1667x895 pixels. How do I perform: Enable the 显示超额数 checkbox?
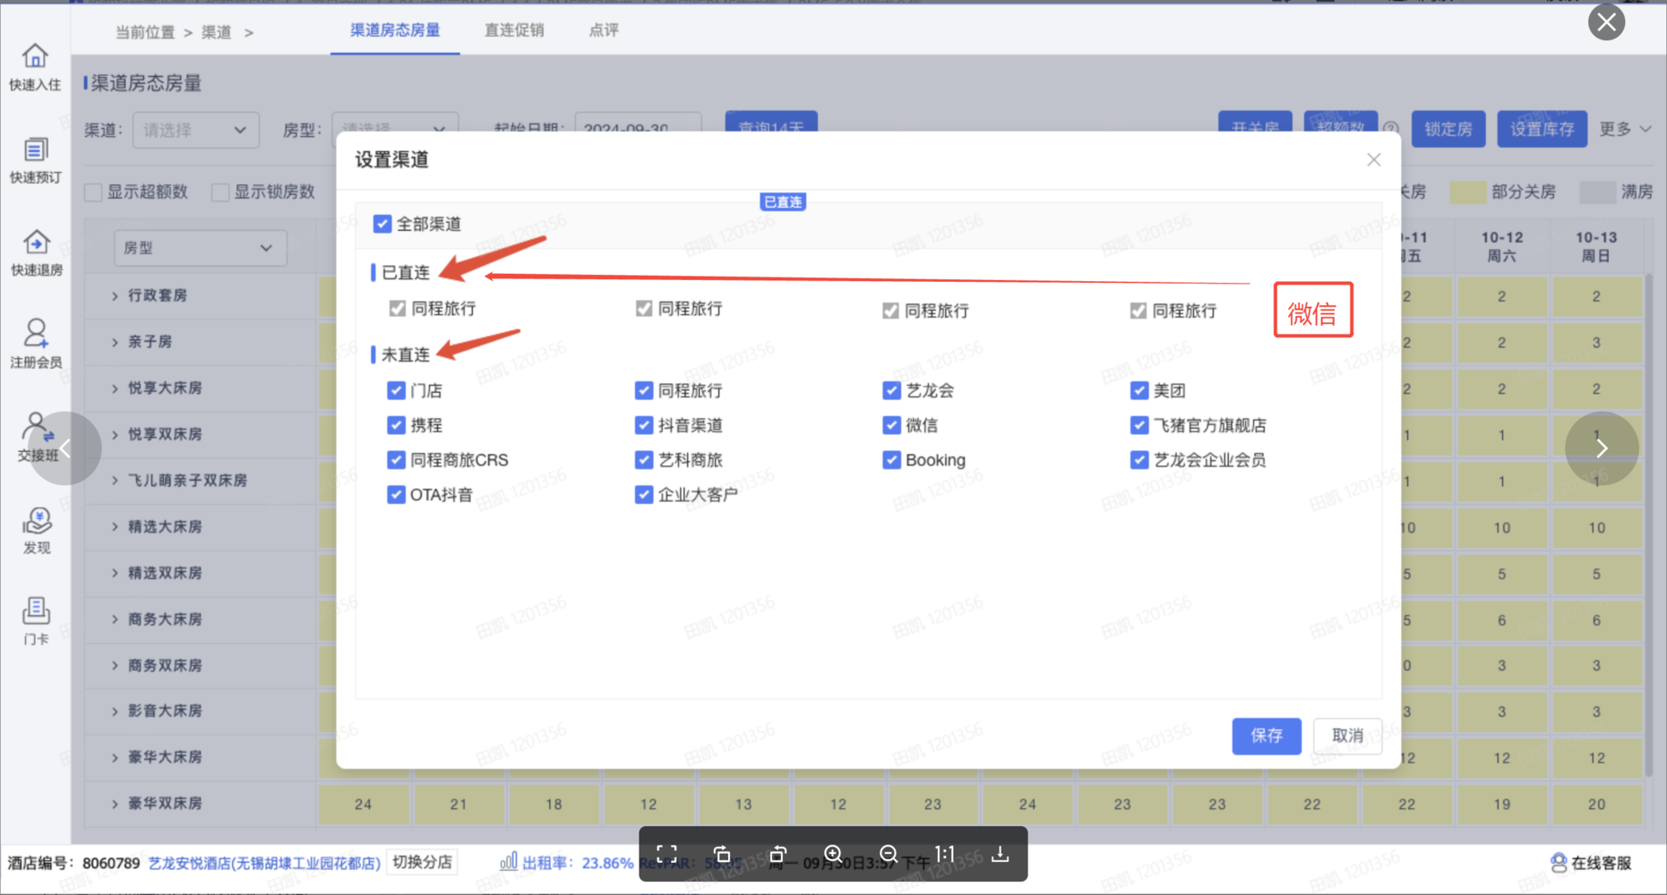pos(93,192)
